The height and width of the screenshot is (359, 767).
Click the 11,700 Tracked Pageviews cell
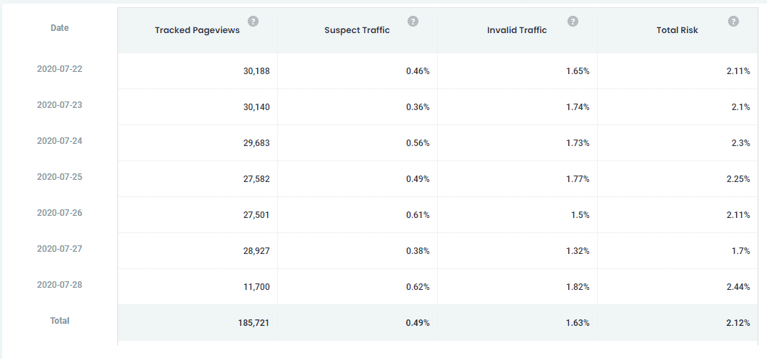(256, 287)
